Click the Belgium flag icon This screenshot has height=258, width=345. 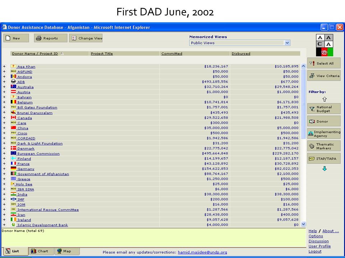point(13,102)
